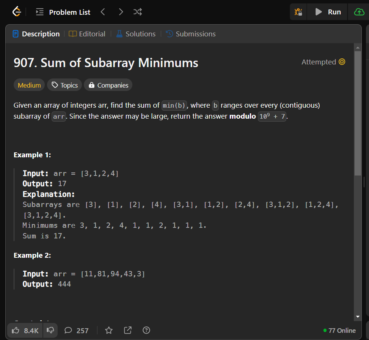Click the Attempted status icon
This screenshot has width=369, height=340.
pos(342,62)
